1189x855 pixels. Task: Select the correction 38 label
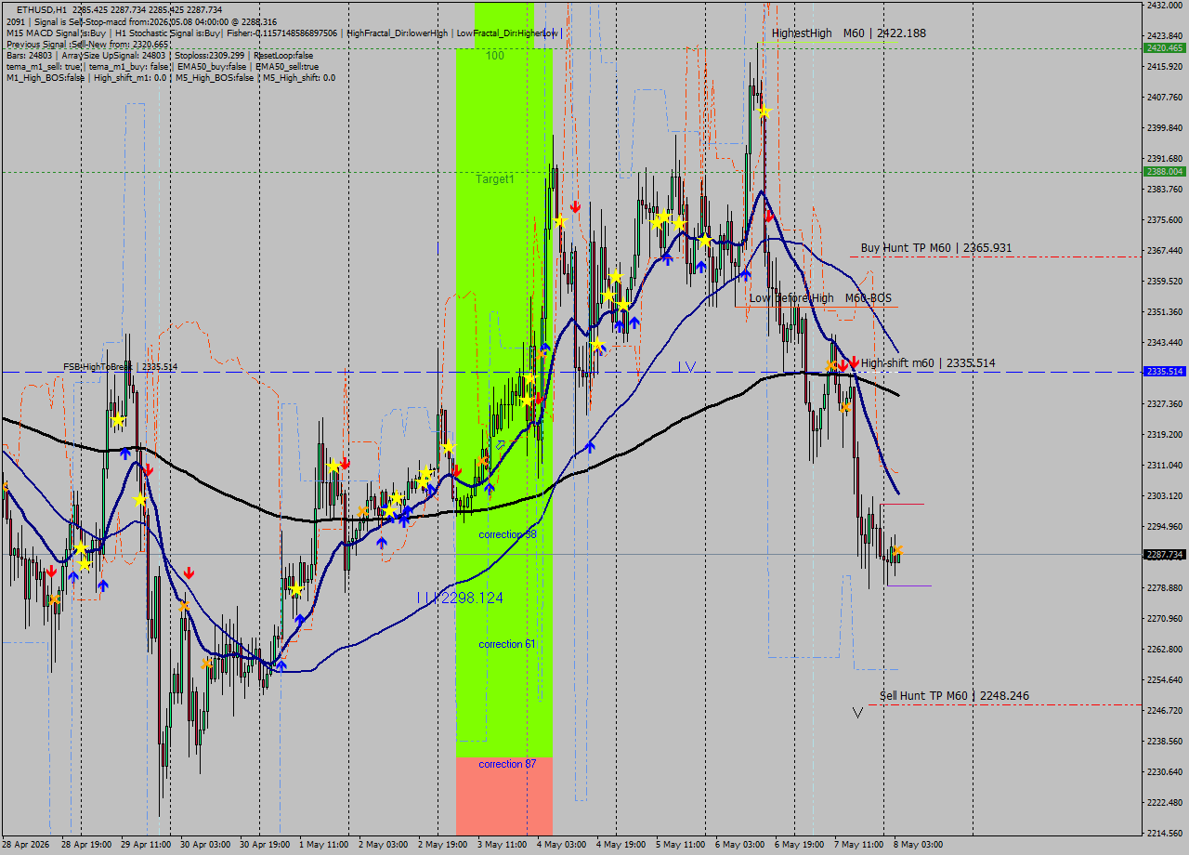(507, 535)
